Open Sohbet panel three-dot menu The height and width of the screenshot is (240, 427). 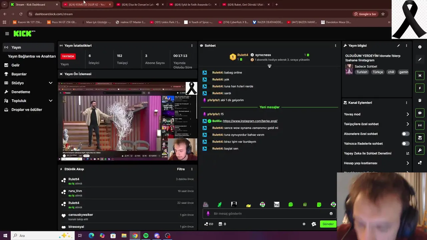tap(336, 46)
